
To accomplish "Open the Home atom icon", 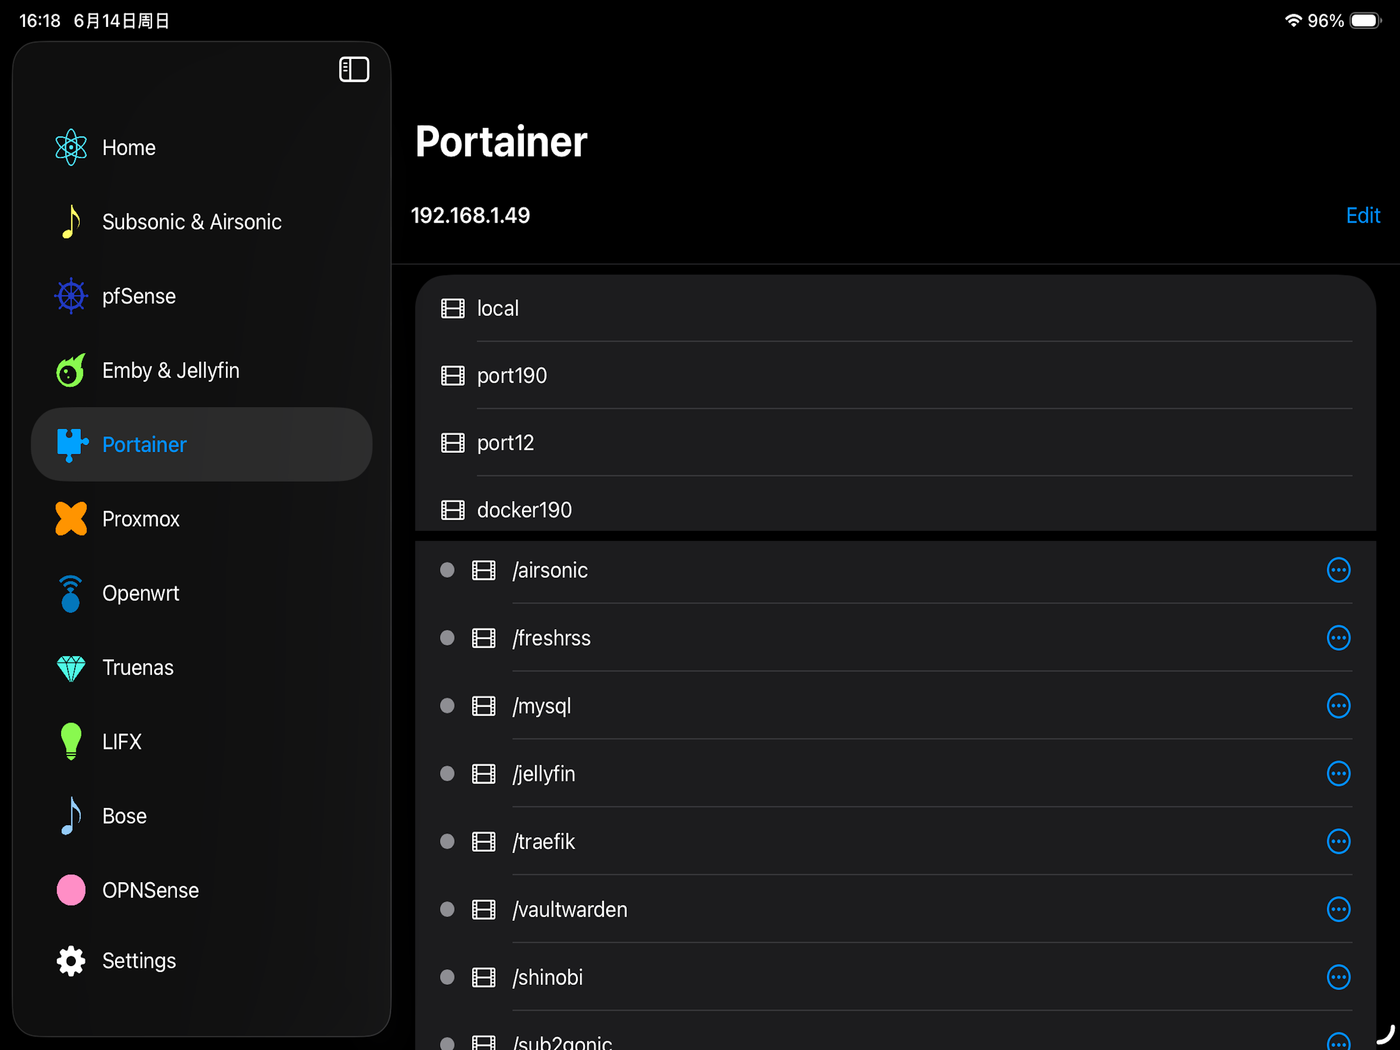I will click(71, 148).
